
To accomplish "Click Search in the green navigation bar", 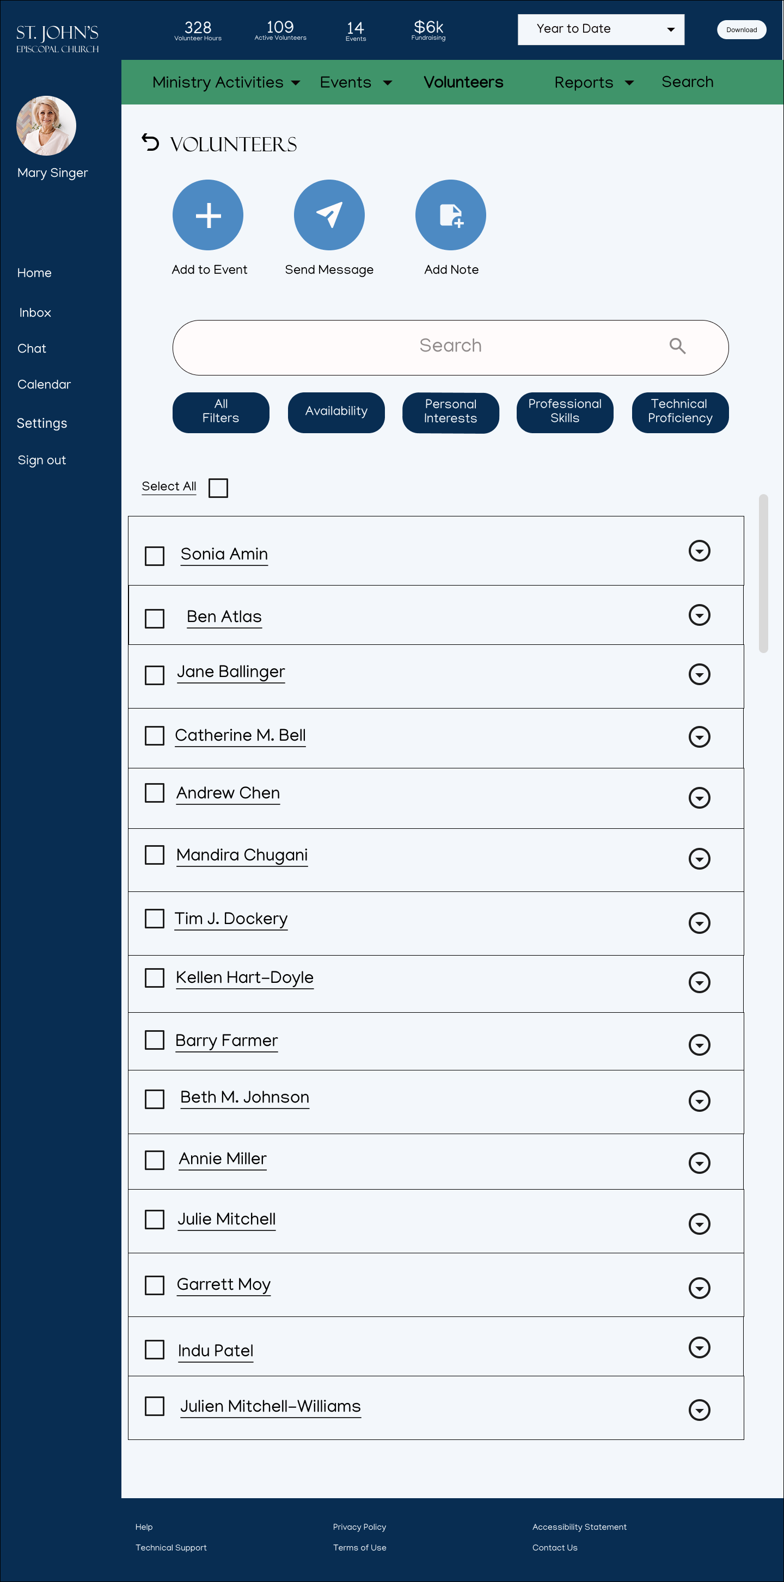I will coord(687,82).
